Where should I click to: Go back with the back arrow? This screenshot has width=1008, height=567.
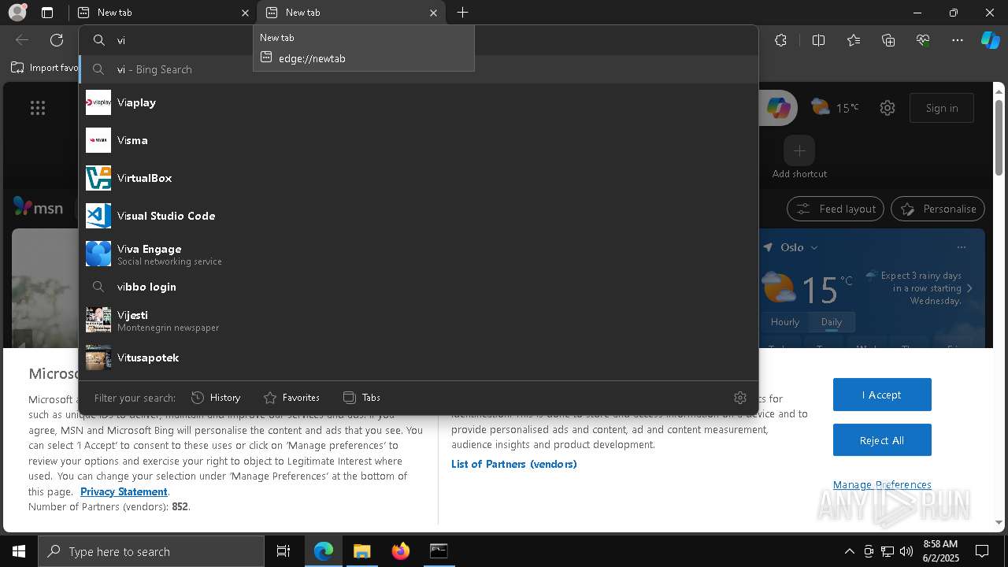click(x=22, y=40)
